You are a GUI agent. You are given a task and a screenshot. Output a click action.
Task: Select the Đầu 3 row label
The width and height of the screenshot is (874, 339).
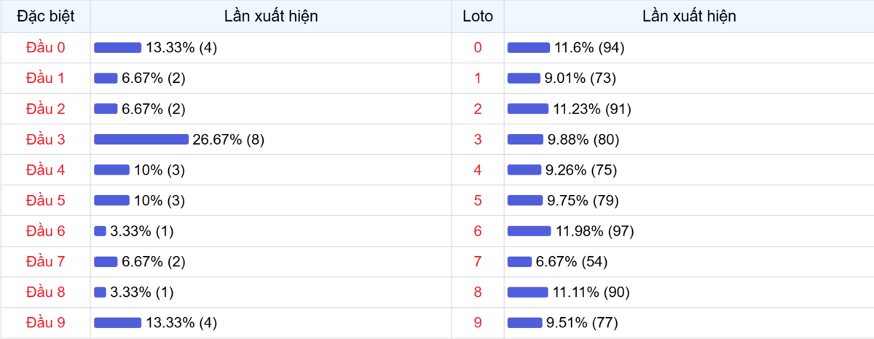coord(45,139)
